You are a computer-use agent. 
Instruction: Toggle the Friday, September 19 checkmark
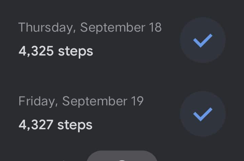point(203,114)
